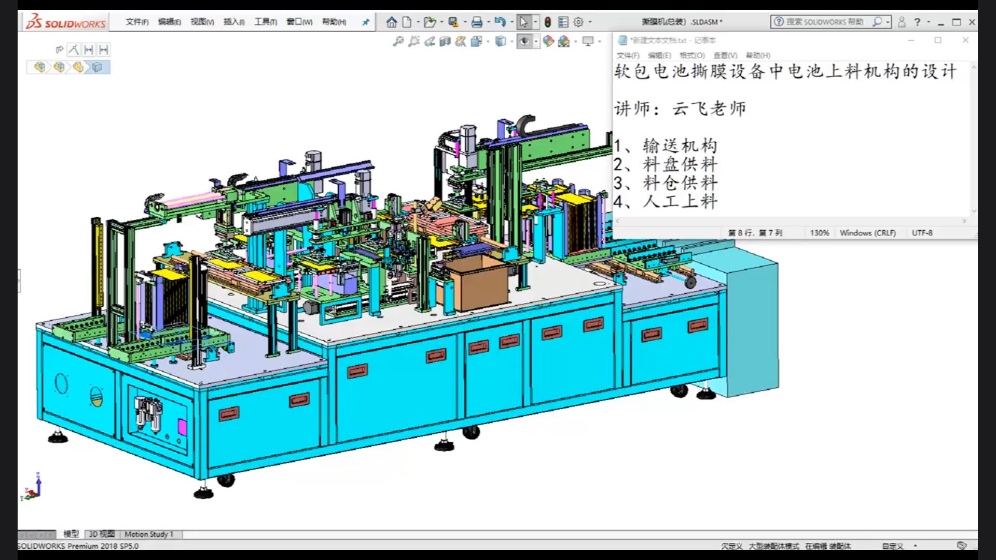Print using the printer icon
996x560 pixels.
(477, 22)
